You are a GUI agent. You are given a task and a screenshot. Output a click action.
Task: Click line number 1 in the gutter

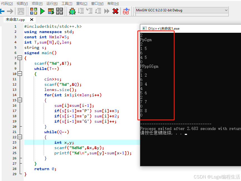(15, 27)
